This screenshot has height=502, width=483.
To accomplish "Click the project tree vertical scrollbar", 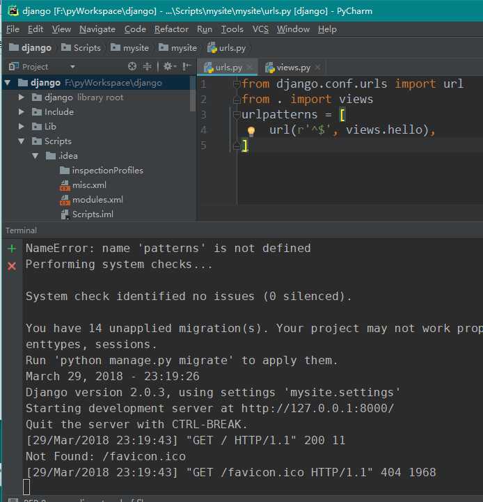I will click(193, 94).
